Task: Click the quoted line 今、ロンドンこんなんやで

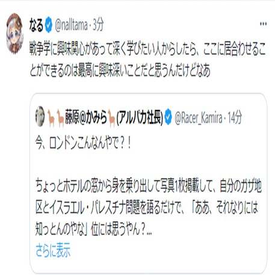Action: [83, 144]
